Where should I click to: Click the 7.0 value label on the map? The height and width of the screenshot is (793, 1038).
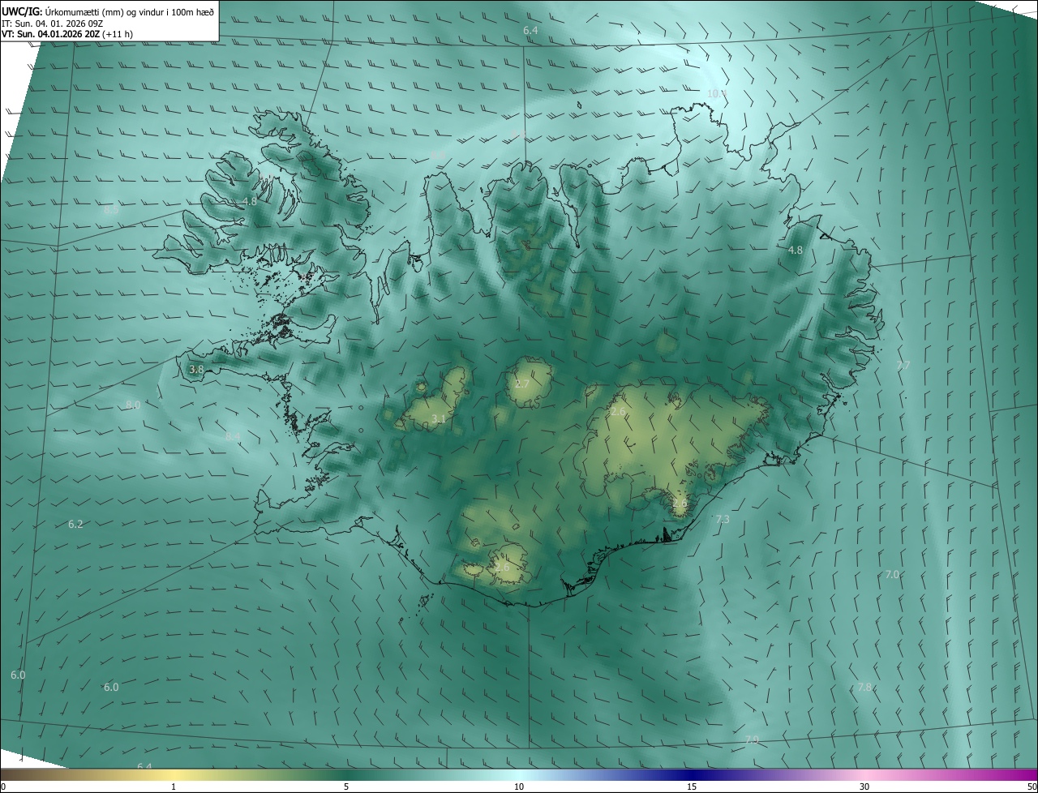892,574
